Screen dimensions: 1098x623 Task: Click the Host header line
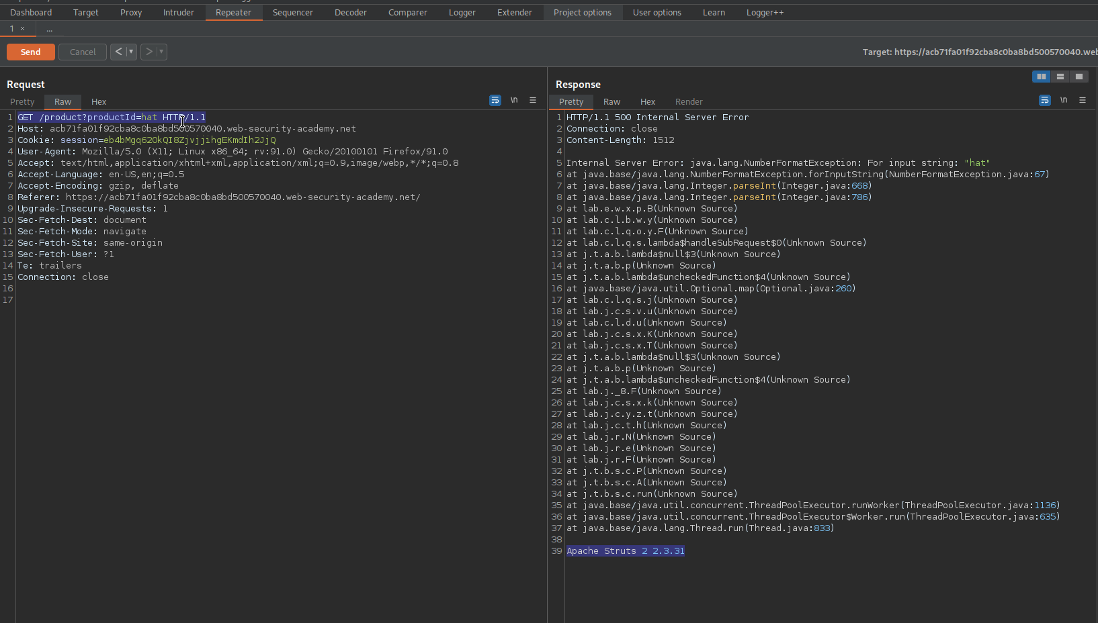[187, 128]
